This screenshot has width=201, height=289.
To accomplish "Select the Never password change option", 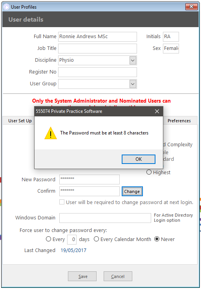I will 157,239.
